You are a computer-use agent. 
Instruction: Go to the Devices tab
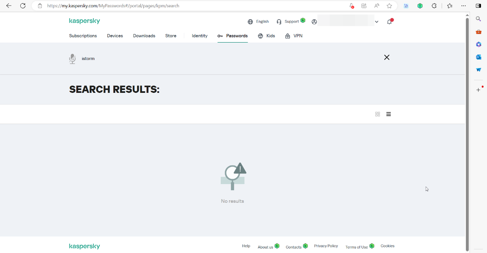[x=115, y=36]
